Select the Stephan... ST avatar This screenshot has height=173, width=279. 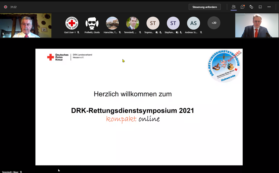pyautogui.click(x=173, y=23)
